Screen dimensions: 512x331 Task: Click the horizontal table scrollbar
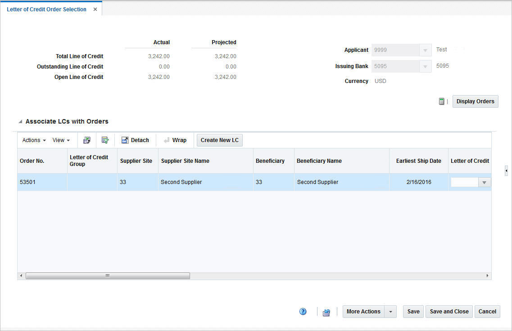[x=107, y=275]
